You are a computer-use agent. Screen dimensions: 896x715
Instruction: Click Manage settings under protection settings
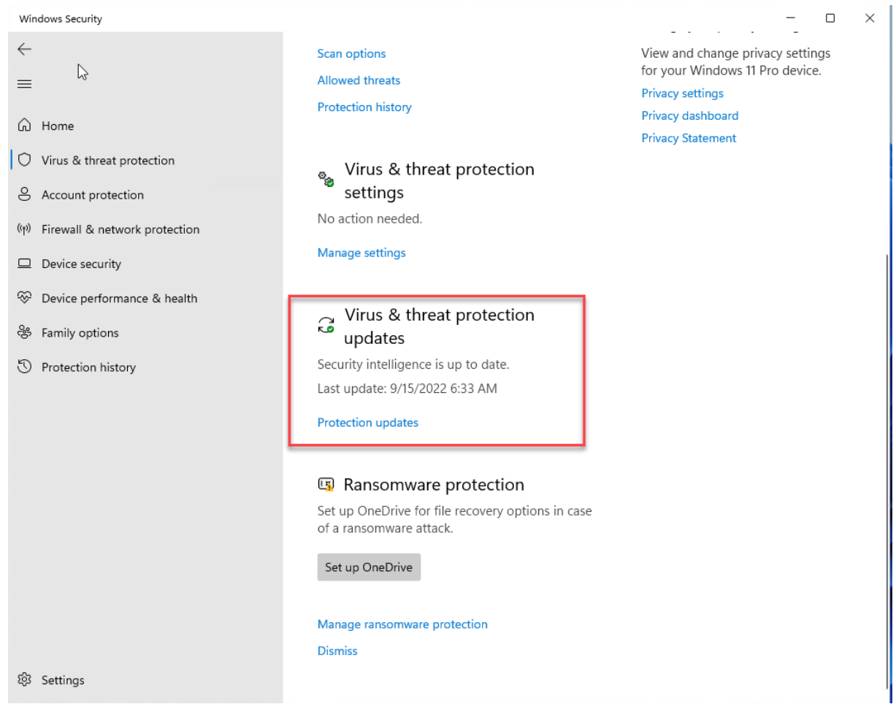[361, 253]
